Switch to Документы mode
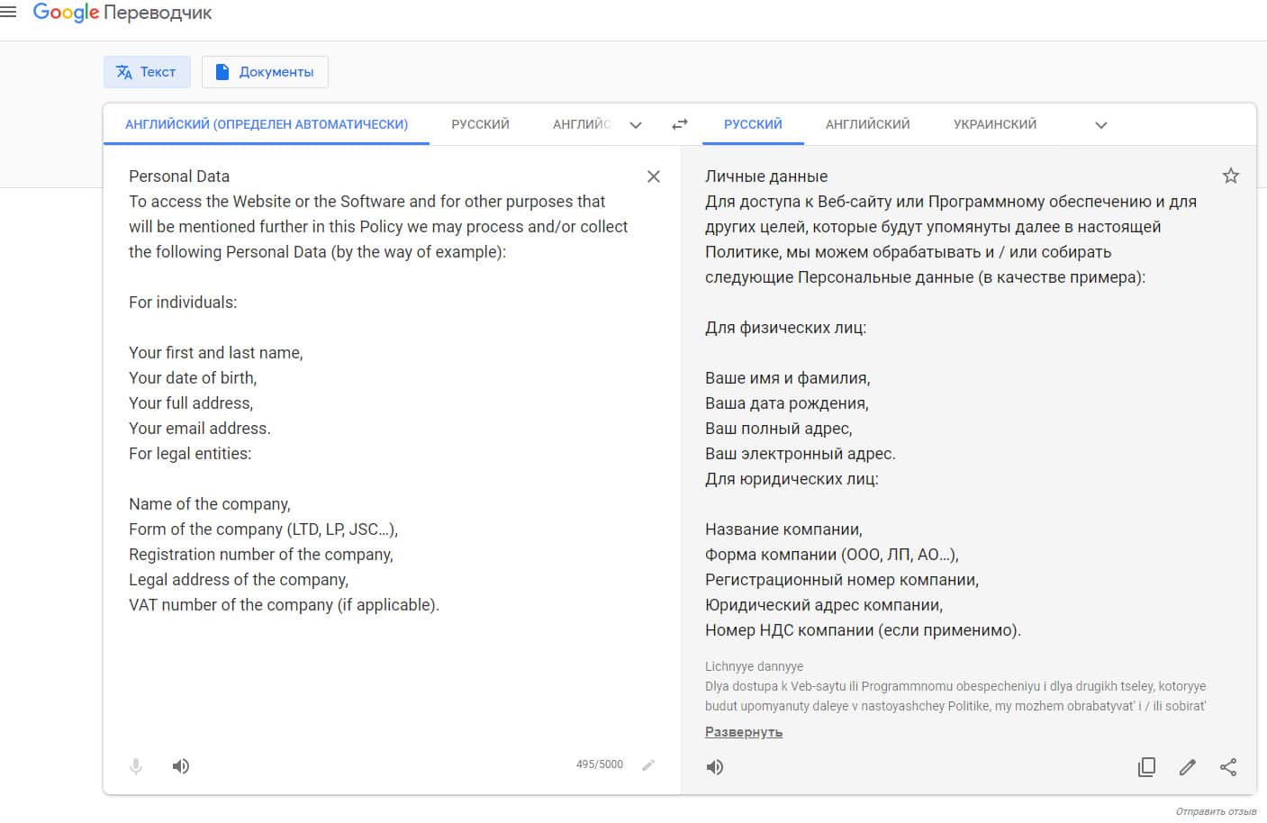The height and width of the screenshot is (823, 1267). [265, 72]
